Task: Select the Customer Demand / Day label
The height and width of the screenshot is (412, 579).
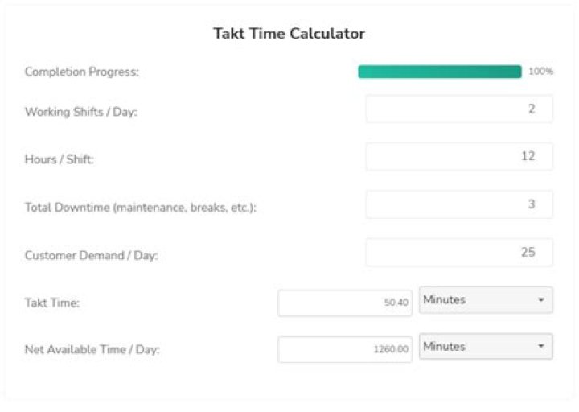Action: click(91, 255)
